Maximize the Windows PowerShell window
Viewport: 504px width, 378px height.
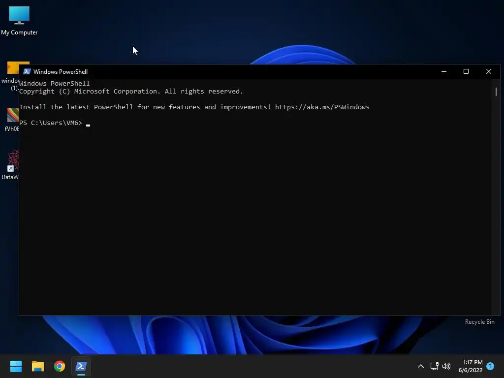point(466,71)
